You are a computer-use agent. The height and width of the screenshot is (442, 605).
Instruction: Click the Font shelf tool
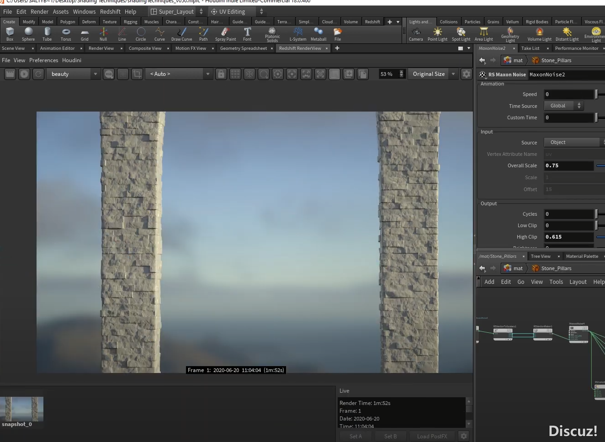point(247,34)
